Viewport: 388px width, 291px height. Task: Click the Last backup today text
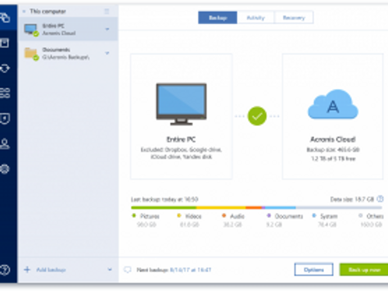click(x=165, y=199)
